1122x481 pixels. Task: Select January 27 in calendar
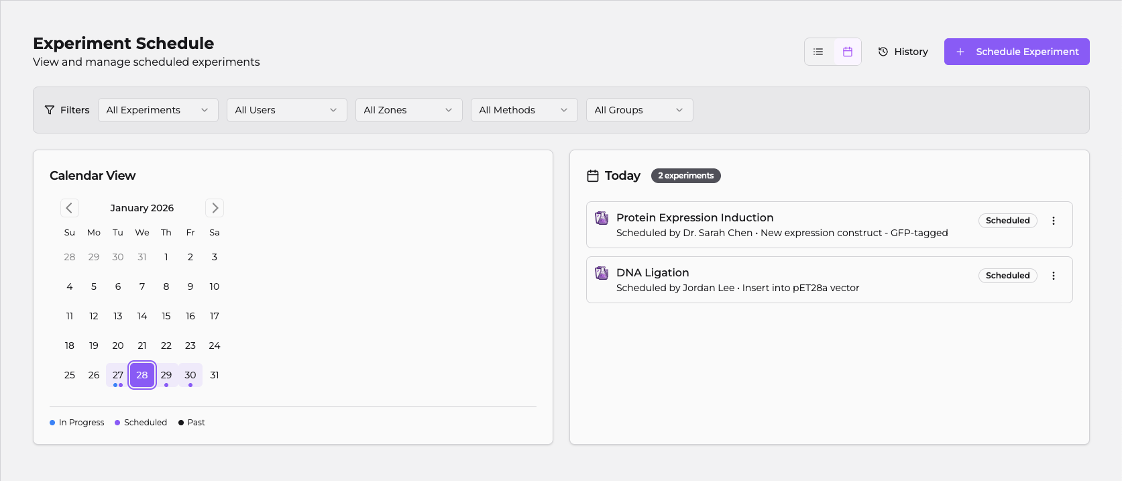tap(118, 375)
